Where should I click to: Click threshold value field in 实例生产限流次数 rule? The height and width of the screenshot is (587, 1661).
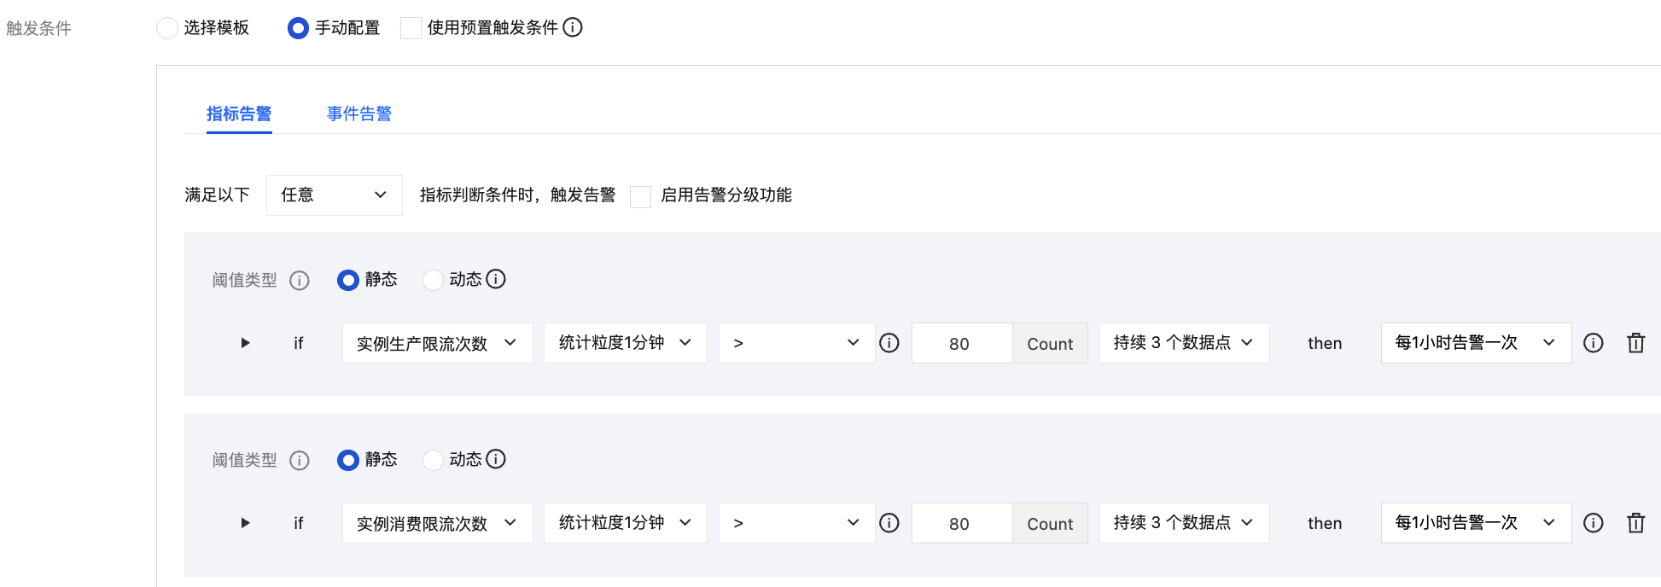tap(961, 343)
